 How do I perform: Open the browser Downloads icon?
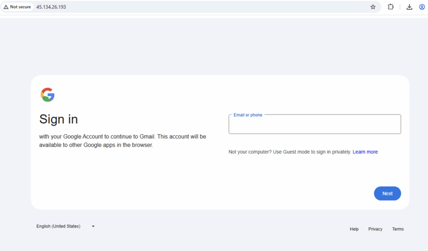[409, 7]
